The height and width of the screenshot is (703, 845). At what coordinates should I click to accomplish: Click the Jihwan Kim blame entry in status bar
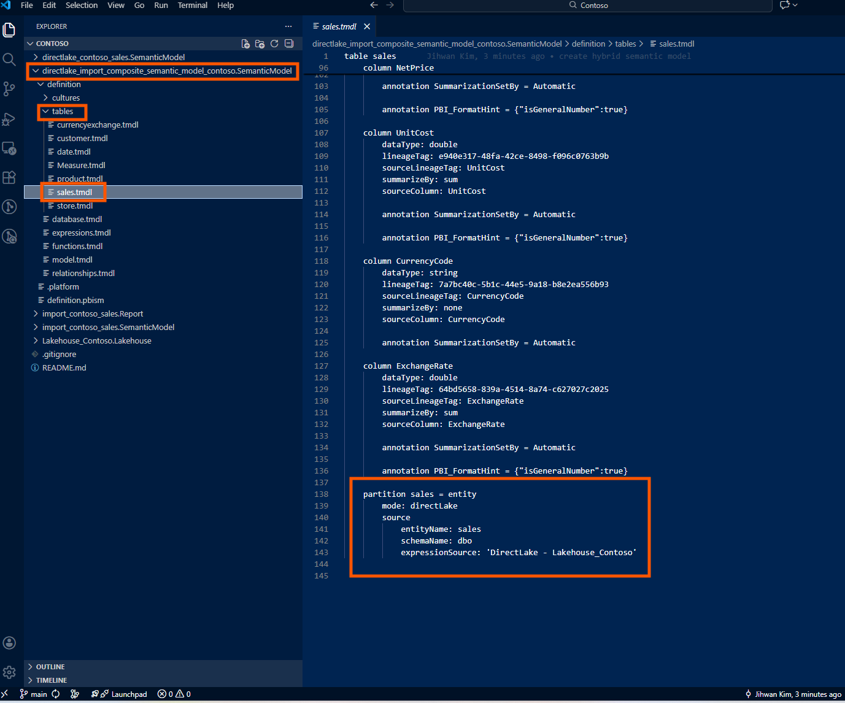[793, 694]
